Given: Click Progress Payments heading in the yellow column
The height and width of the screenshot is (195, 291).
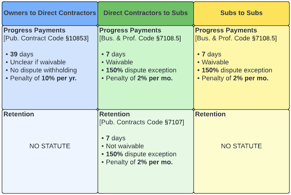Looking at the screenshot, I should (226, 30).
